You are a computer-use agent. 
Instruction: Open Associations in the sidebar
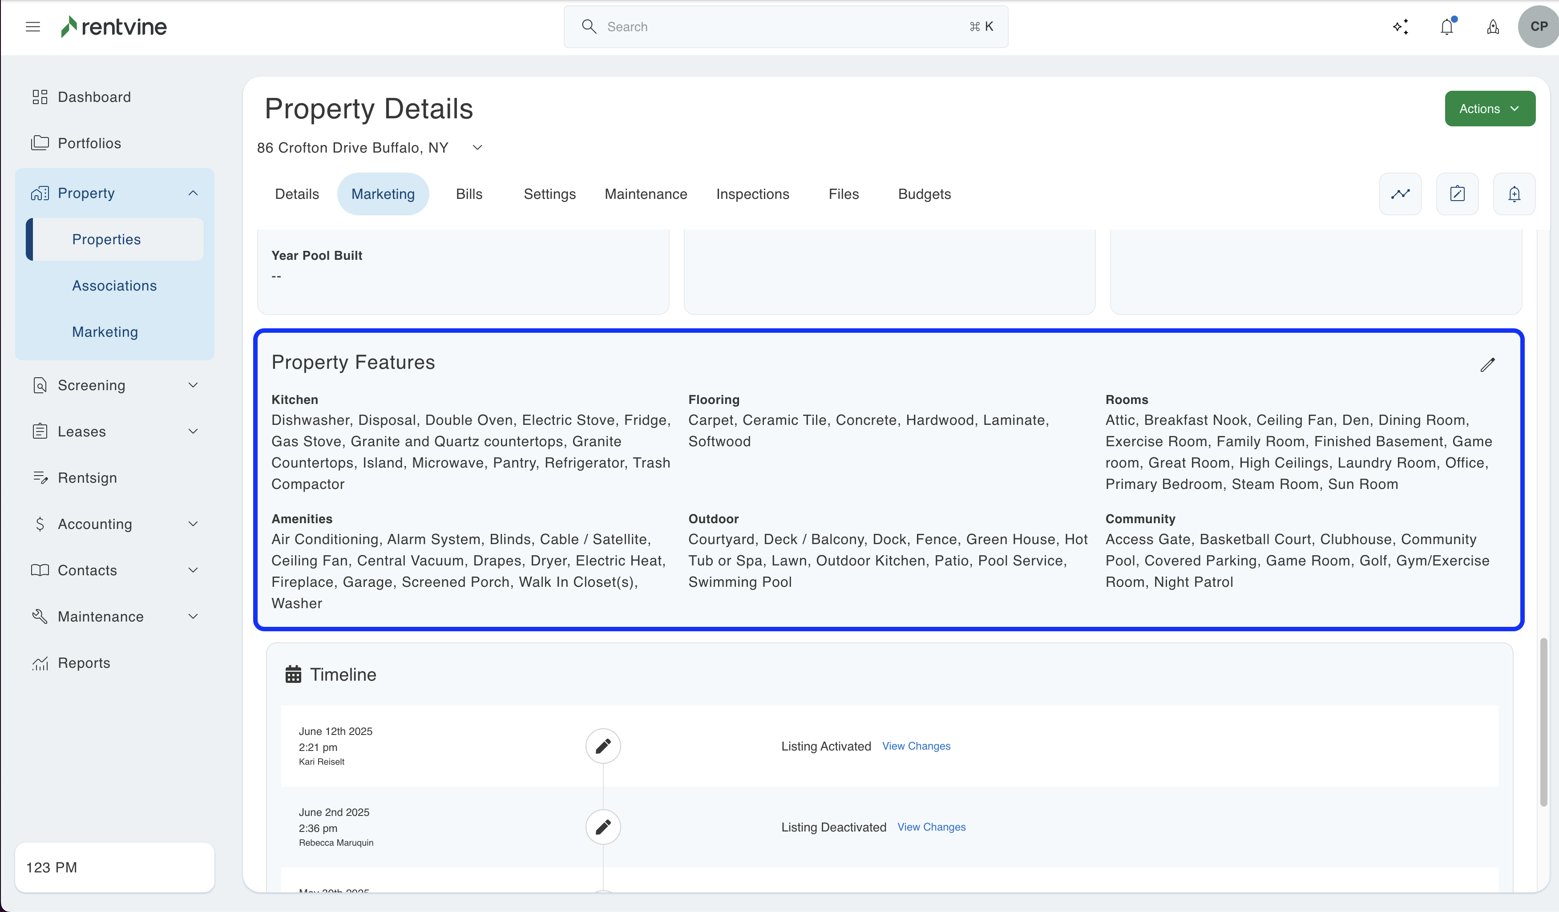[x=114, y=285]
